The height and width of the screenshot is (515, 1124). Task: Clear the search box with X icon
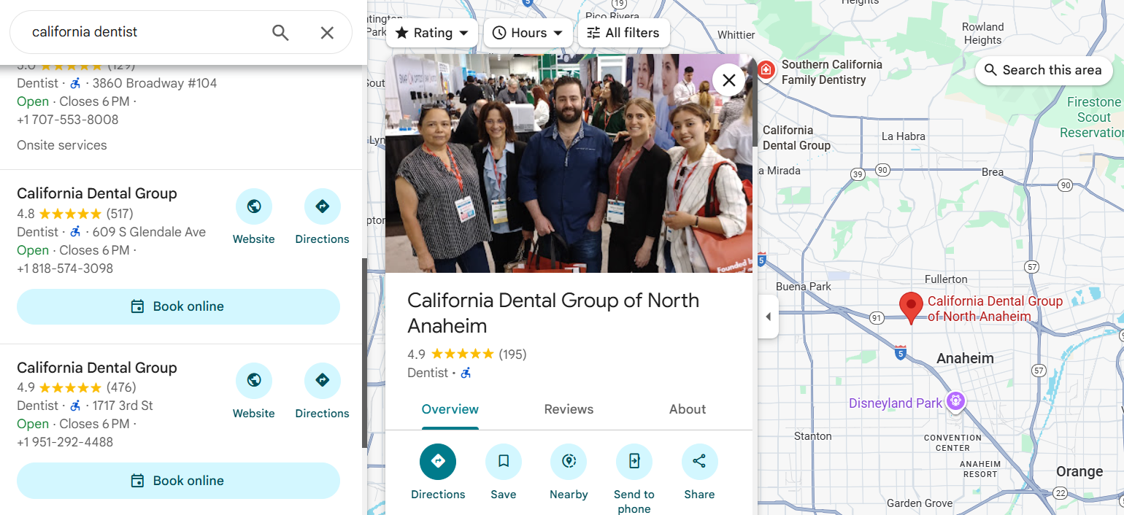(x=327, y=32)
